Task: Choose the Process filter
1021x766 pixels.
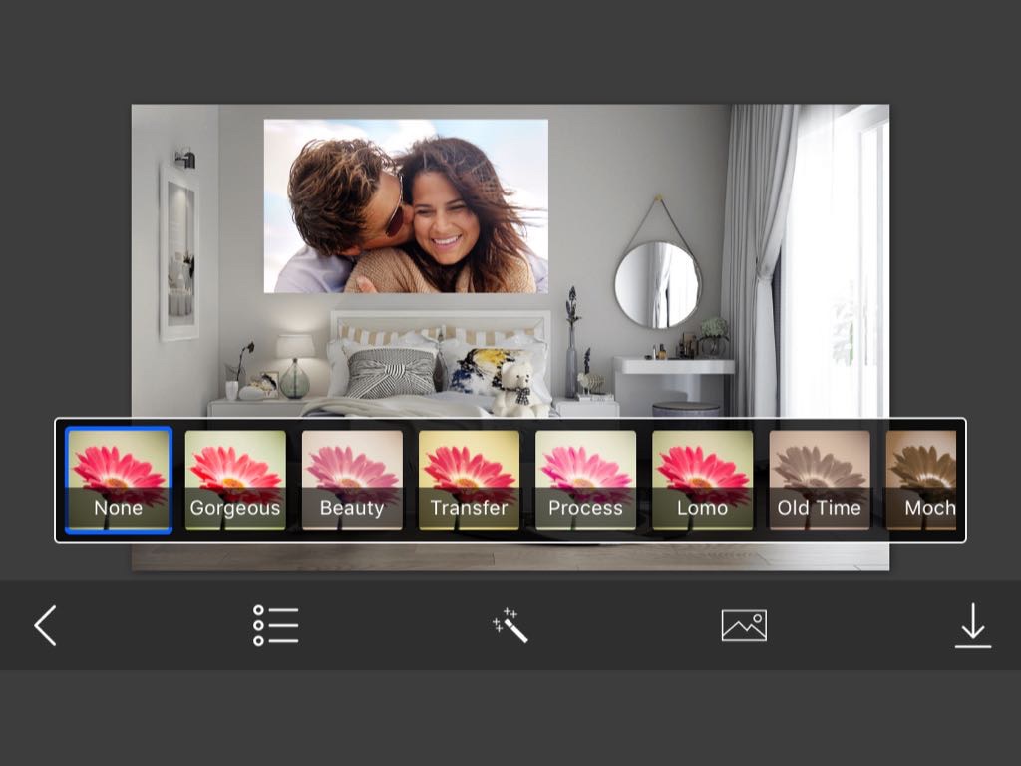Action: coord(585,480)
